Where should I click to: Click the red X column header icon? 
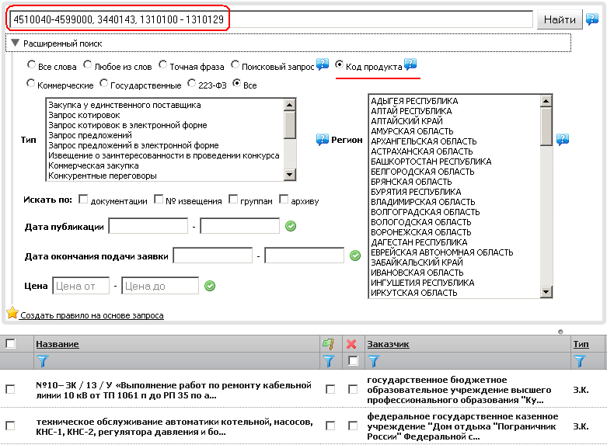tap(351, 344)
